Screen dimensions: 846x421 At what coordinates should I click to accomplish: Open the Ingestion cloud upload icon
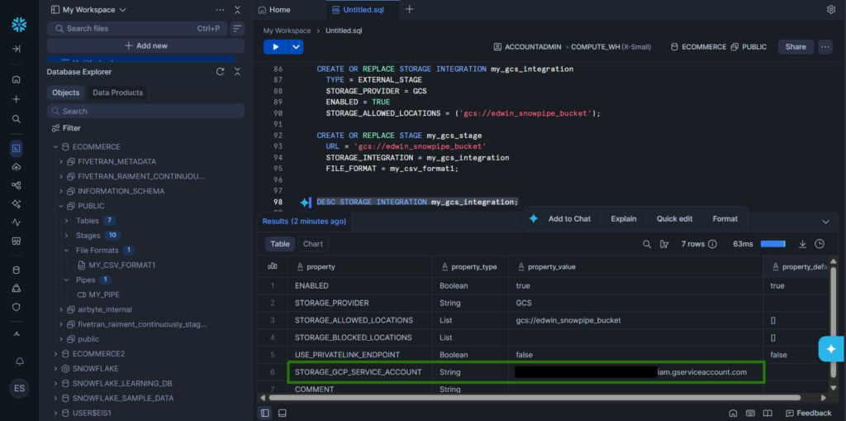[17, 167]
